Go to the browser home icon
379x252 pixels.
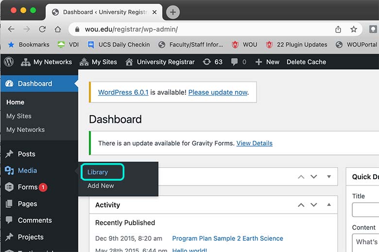tap(58, 29)
